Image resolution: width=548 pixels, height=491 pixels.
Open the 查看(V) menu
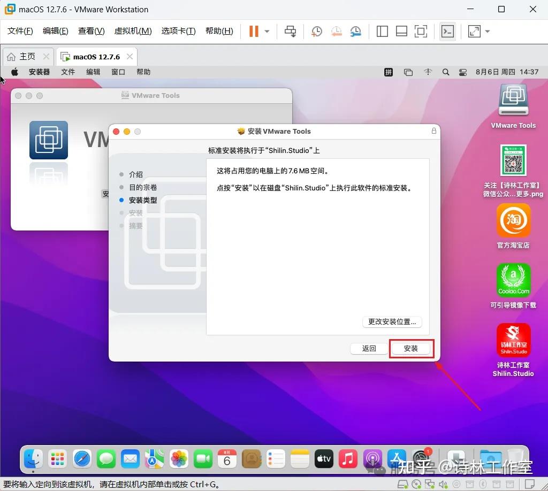pos(91,31)
